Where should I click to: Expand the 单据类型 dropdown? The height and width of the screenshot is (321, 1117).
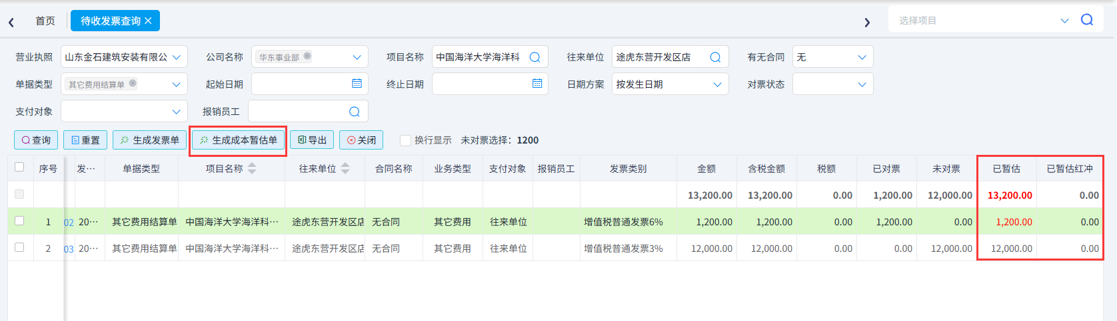click(x=177, y=84)
